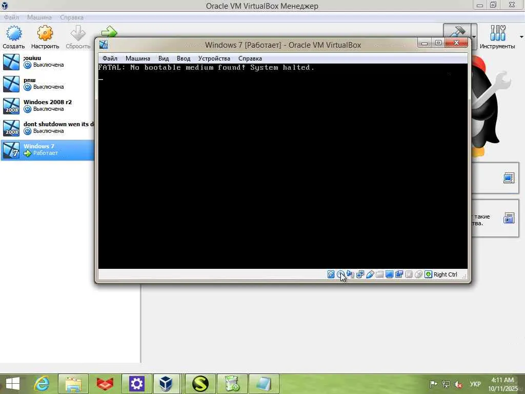Click the green recycle-bin taskbar icon
Screen dimensions: 525x394
pos(232,384)
